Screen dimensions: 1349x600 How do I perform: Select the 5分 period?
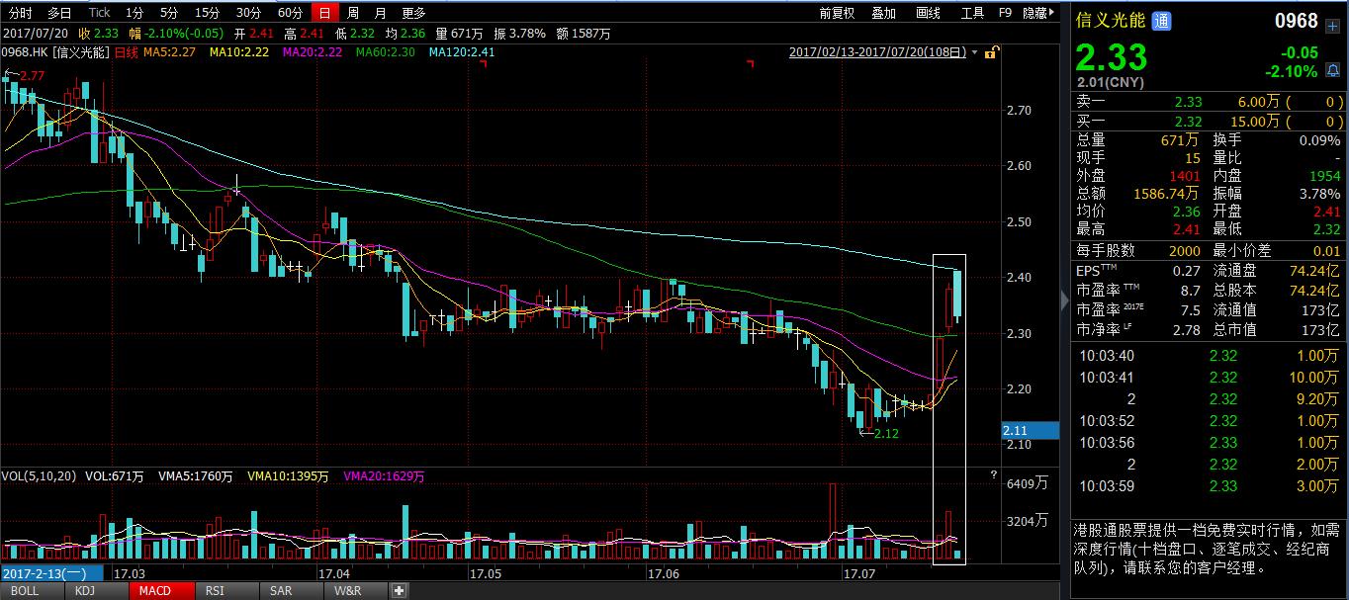169,13
